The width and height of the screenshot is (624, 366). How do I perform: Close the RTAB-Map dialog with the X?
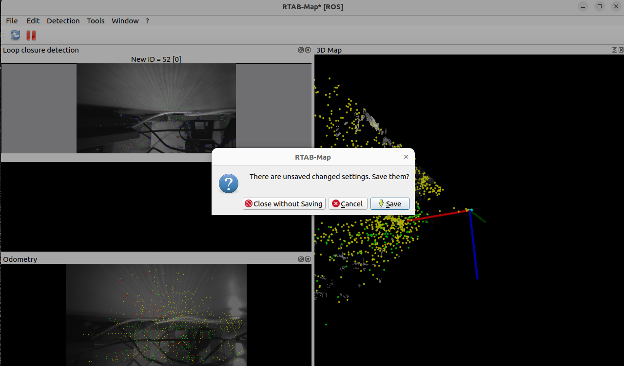(406, 157)
